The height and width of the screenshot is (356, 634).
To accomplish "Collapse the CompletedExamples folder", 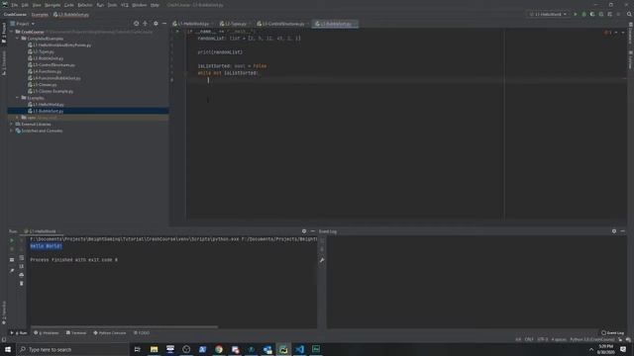I will (x=18, y=39).
